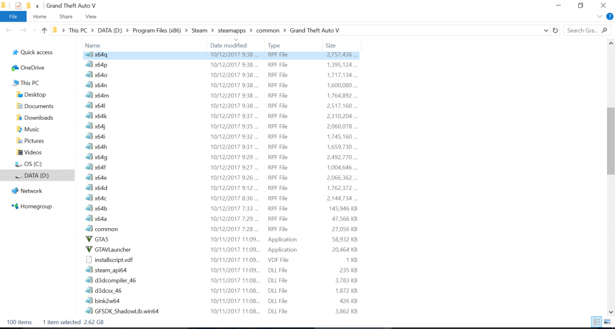This screenshot has width=615, height=329.
Task: Expand the chevron after This PC in path
Action: (93, 31)
